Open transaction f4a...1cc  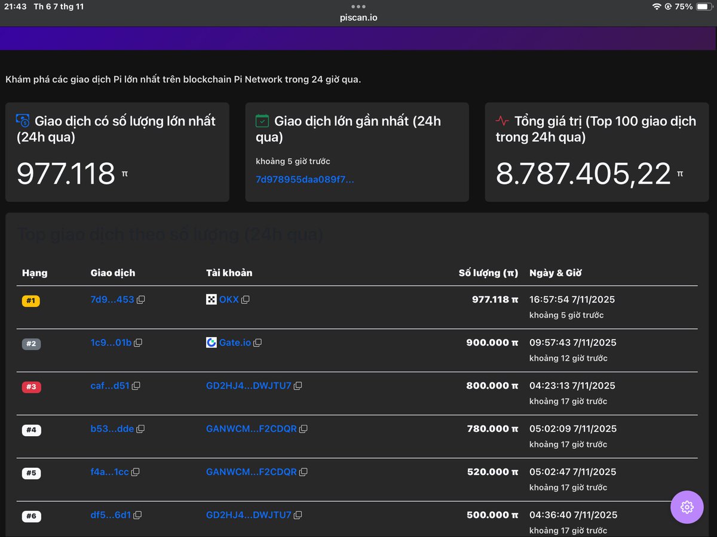point(109,471)
